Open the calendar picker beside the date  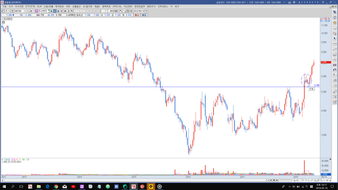point(146,11)
